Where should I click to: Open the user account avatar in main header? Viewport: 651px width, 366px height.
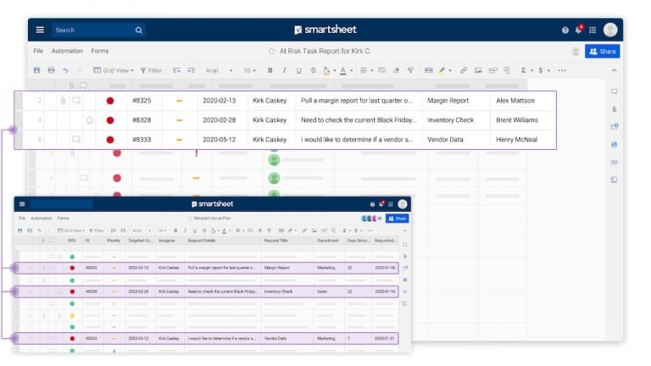pos(610,30)
